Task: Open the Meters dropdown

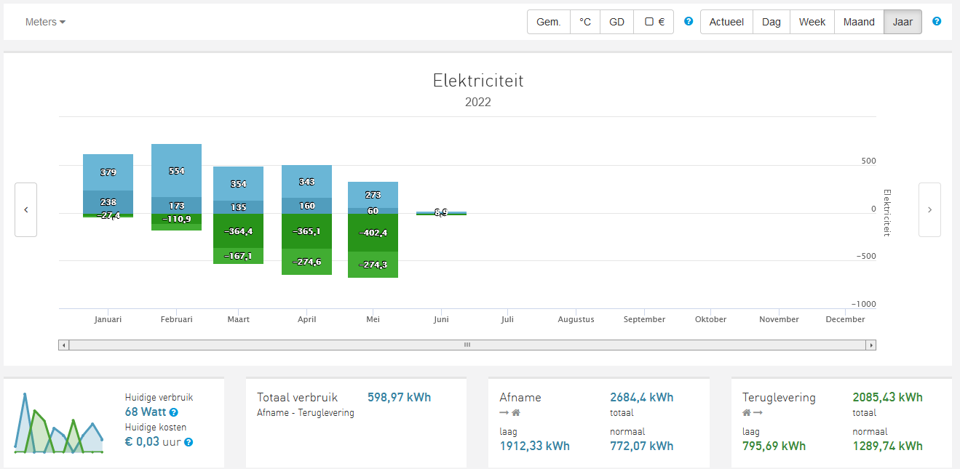Action: (x=45, y=22)
